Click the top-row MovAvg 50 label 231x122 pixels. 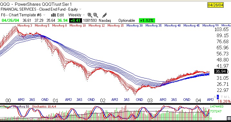(210, 26)
